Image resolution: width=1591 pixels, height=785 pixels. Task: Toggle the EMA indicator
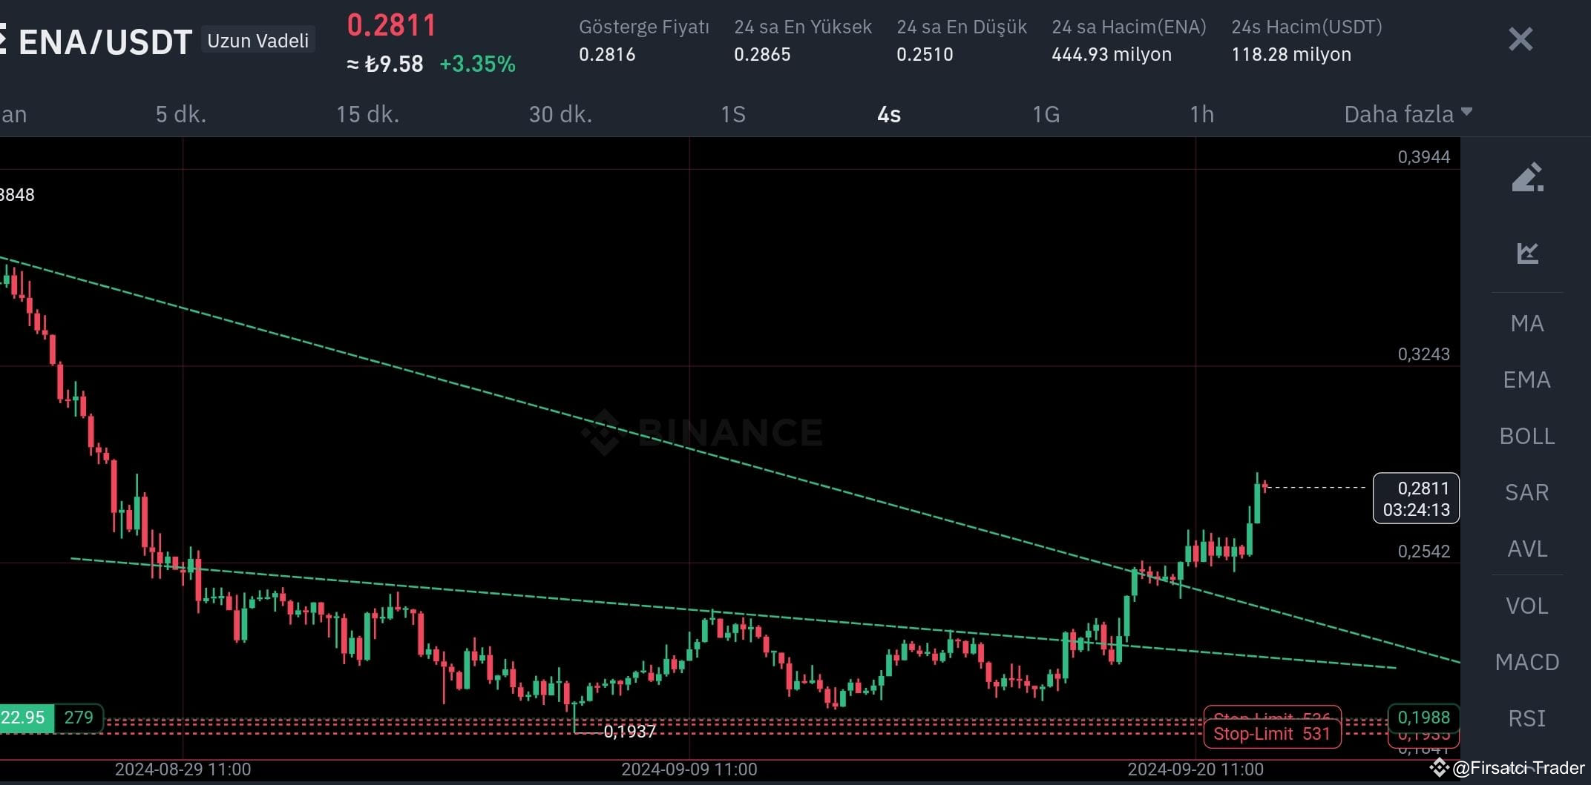point(1527,380)
